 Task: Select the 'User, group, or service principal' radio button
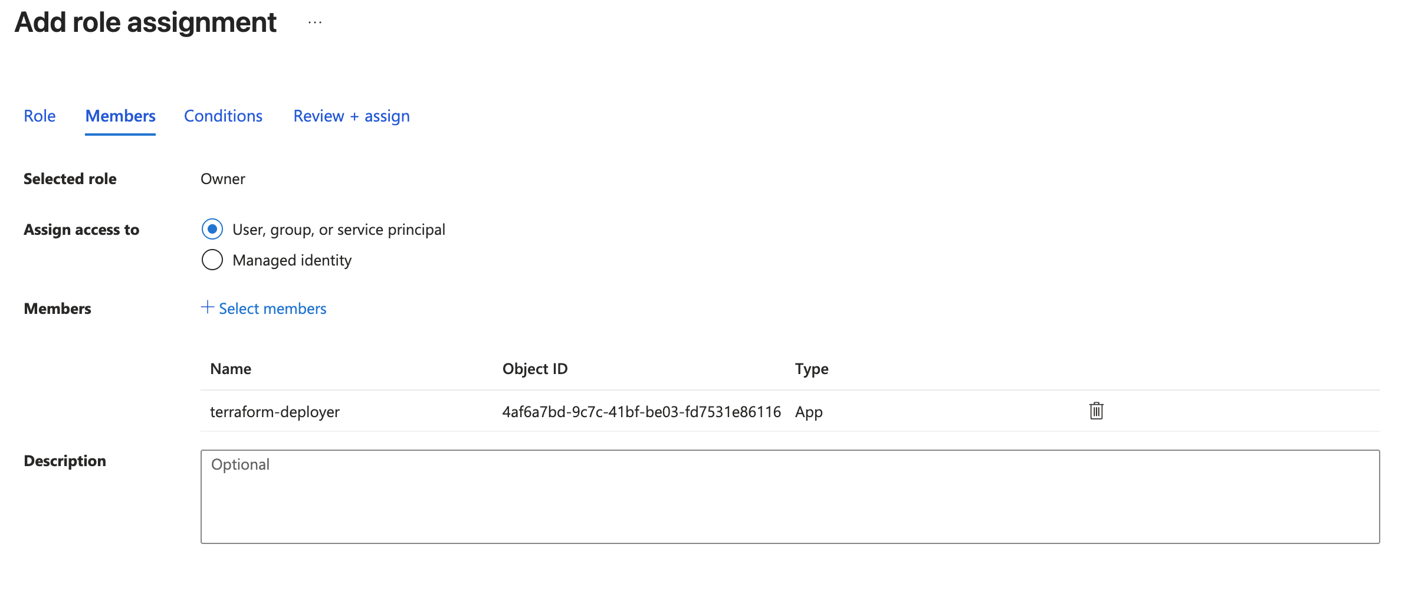click(x=212, y=229)
